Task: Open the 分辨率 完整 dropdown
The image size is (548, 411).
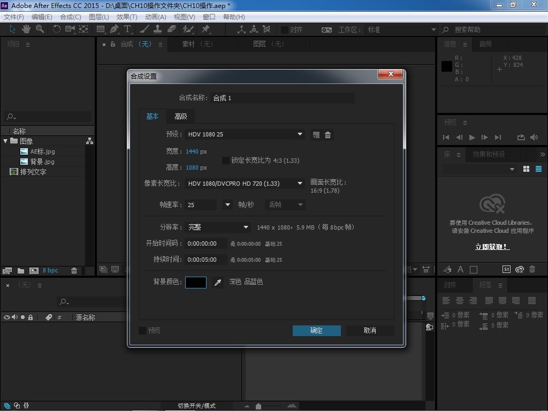Action: 218,227
